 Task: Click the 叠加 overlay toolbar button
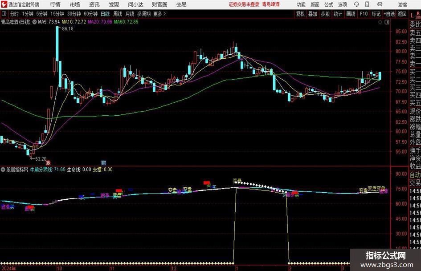(x=313, y=14)
